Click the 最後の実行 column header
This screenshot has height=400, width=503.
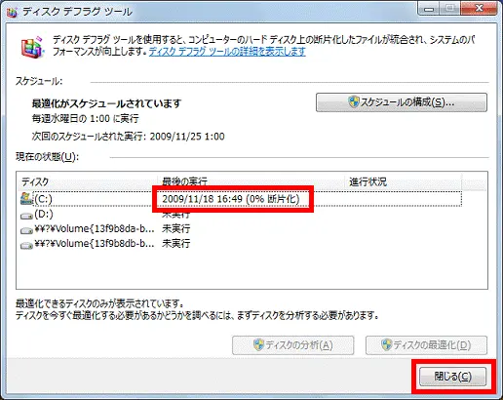[x=251, y=181]
